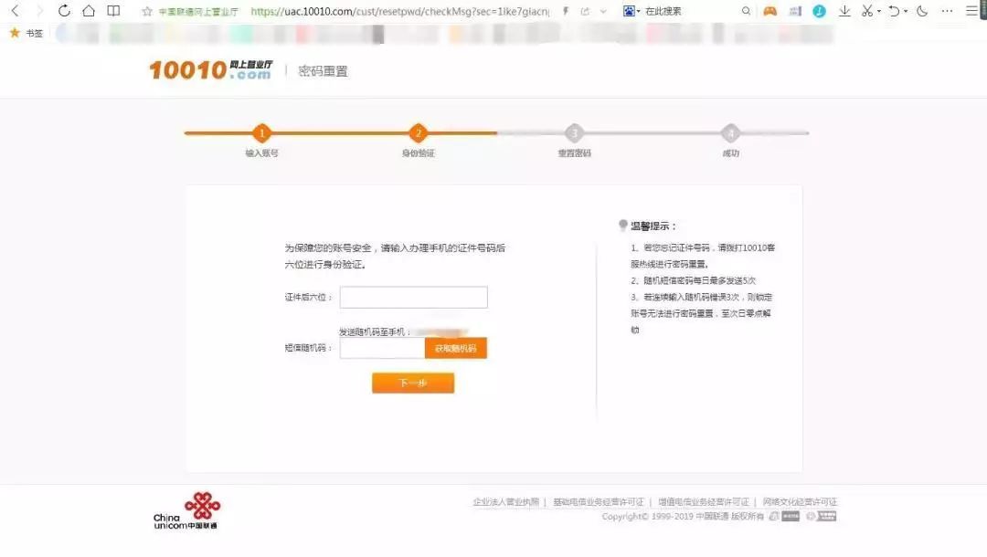Click step 4 成功 circle
This screenshot has width=987, height=557.
click(730, 132)
